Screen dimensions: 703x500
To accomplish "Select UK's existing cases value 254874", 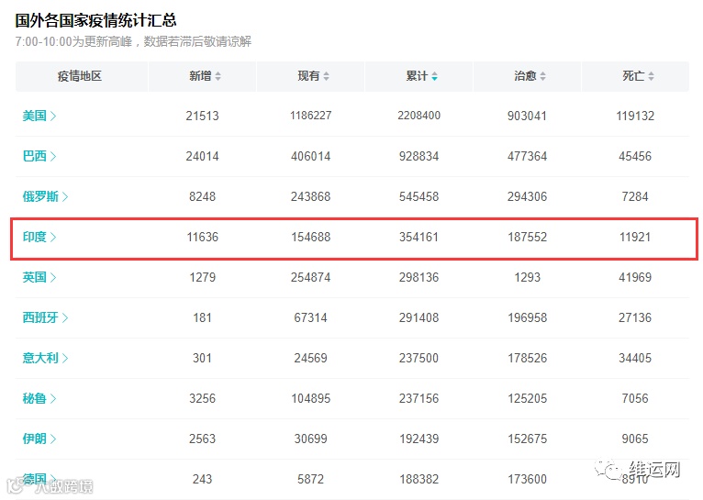I will pyautogui.click(x=311, y=277).
